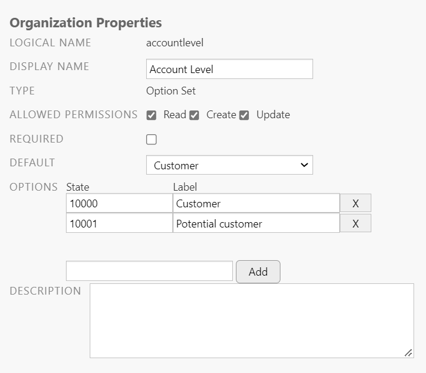
Task: Edit the Customer label field
Action: [256, 203]
